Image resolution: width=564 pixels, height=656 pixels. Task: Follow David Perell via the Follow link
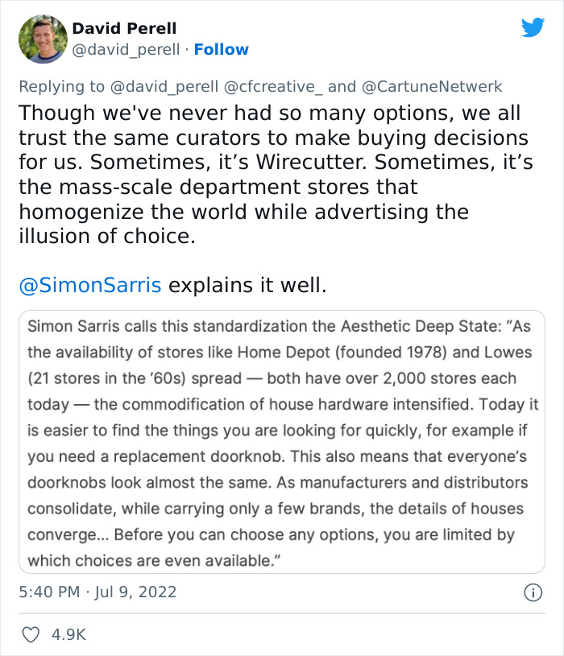click(x=222, y=50)
